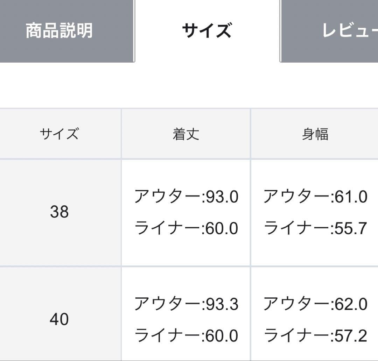Click ライナー:60.0 under size 38 着丈
This screenshot has width=378, height=361.
[185, 228]
